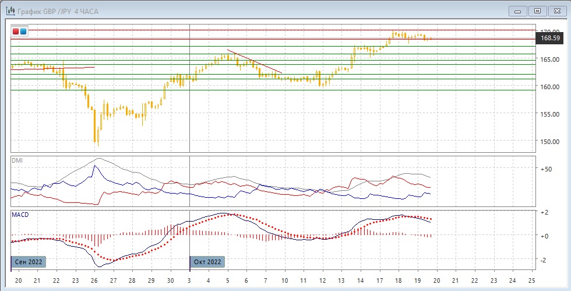Click date 14 on the time axis
This screenshot has width=571, height=291.
(361, 281)
